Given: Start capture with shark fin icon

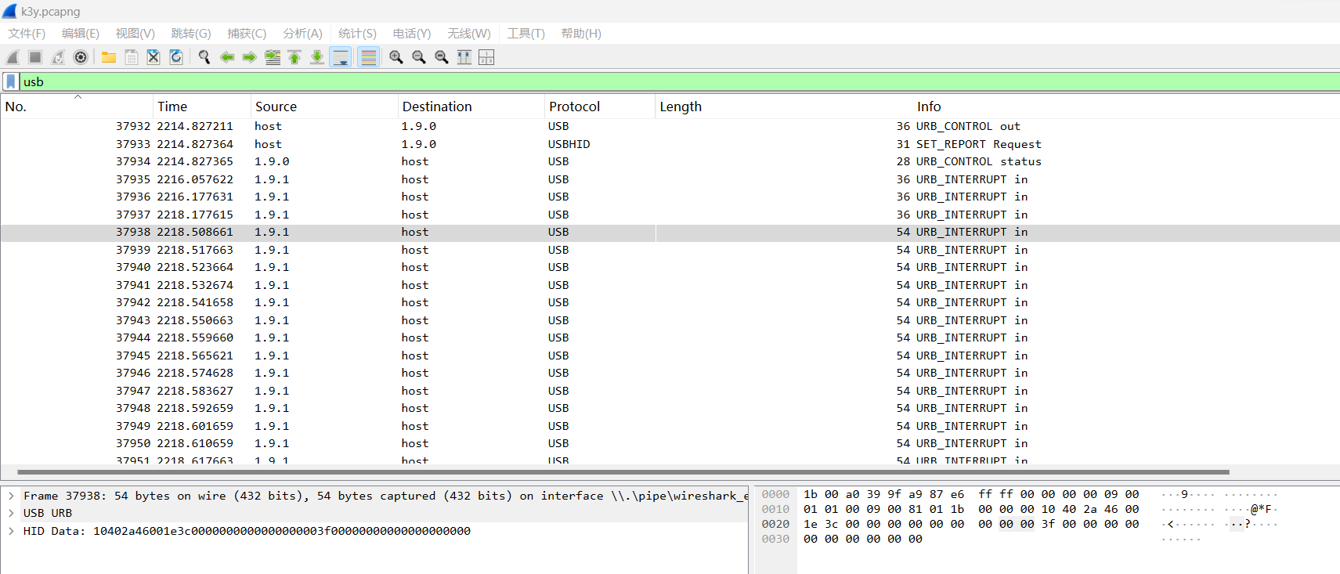Looking at the screenshot, I should pos(13,57).
